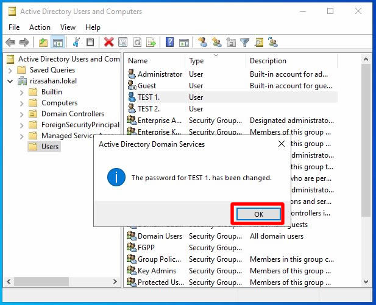376x305 pixels.
Task: Select the rizasahan.lokal domain label
Action: click(53, 81)
